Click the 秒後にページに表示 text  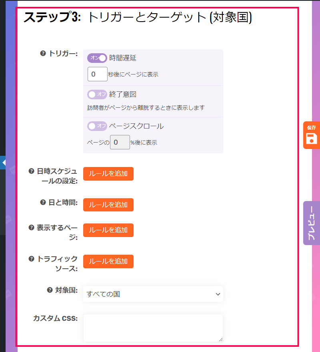[x=133, y=74]
